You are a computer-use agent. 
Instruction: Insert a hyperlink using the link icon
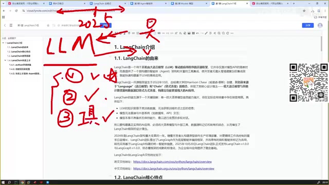133,33
